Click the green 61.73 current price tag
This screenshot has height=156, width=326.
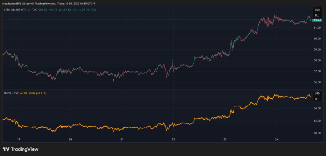click(317, 20)
